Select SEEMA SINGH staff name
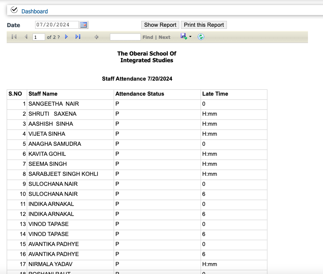This screenshot has height=274, width=323. pos(48,164)
